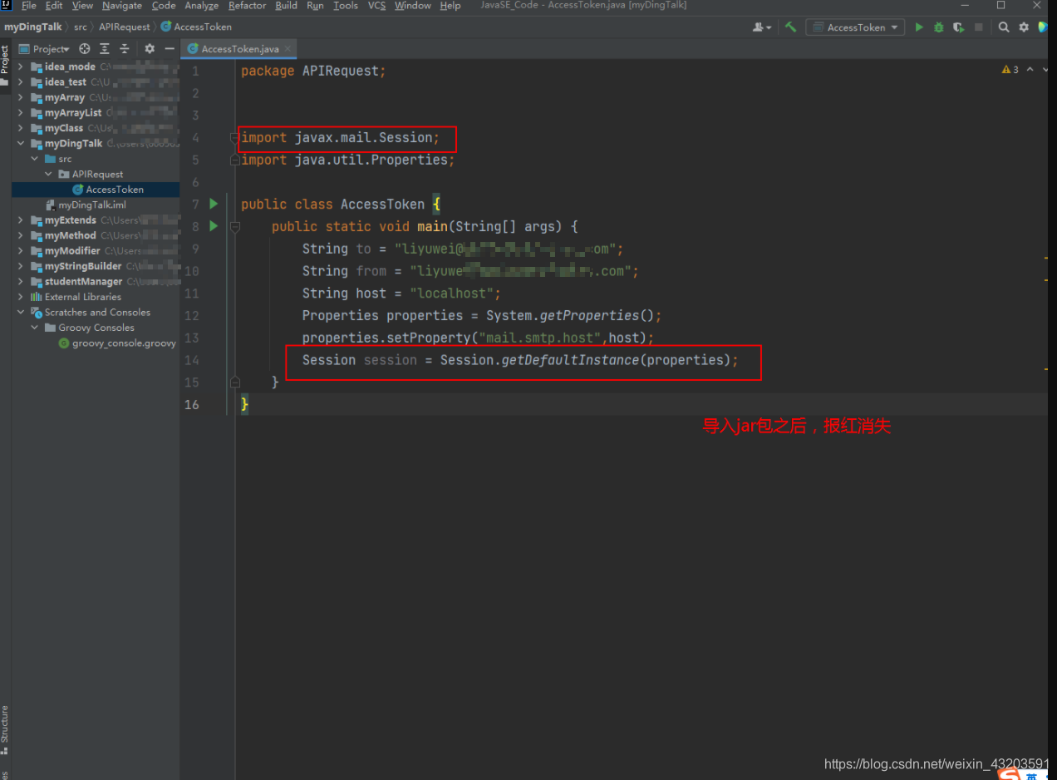The image size is (1057, 780).
Task: Click myDingTalk in the breadcrumb bar
Action: tap(33, 27)
